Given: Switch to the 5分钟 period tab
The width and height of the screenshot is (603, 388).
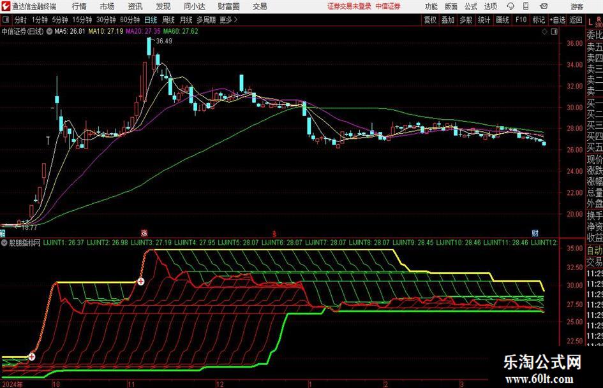Looking at the screenshot, I should 60,20.
